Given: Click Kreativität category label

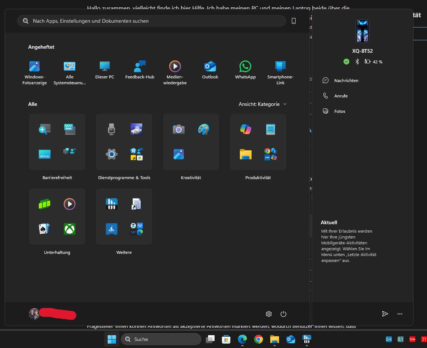Looking at the screenshot, I should pos(191,178).
